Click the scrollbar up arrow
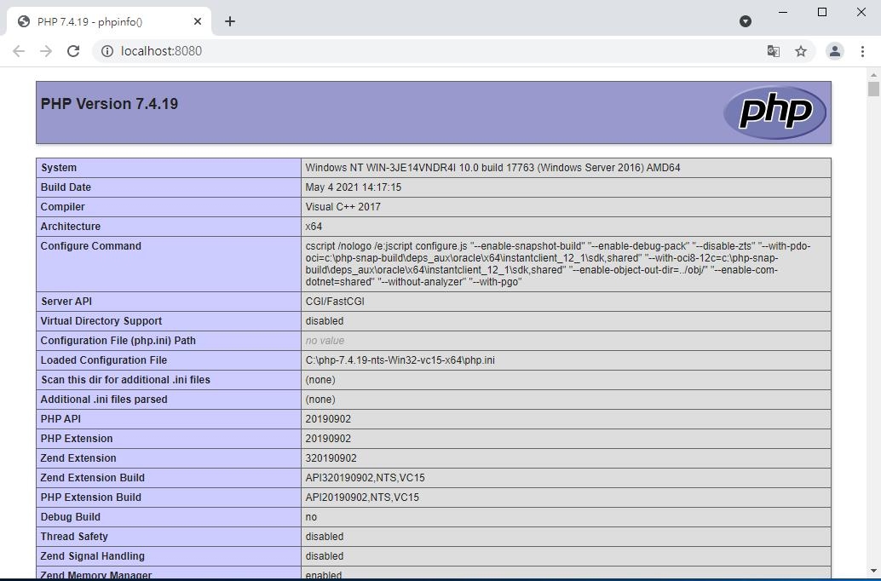The width and height of the screenshot is (881, 581). pyautogui.click(x=873, y=75)
